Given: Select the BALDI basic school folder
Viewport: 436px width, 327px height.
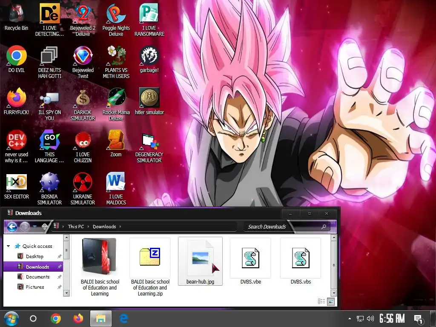Looking at the screenshot, I should point(100,267).
